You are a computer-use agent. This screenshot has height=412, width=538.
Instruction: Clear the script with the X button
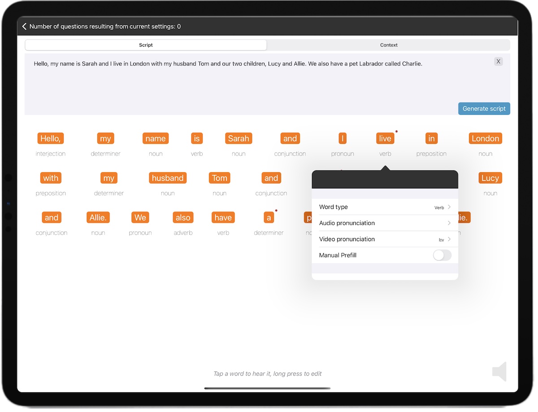(x=498, y=61)
